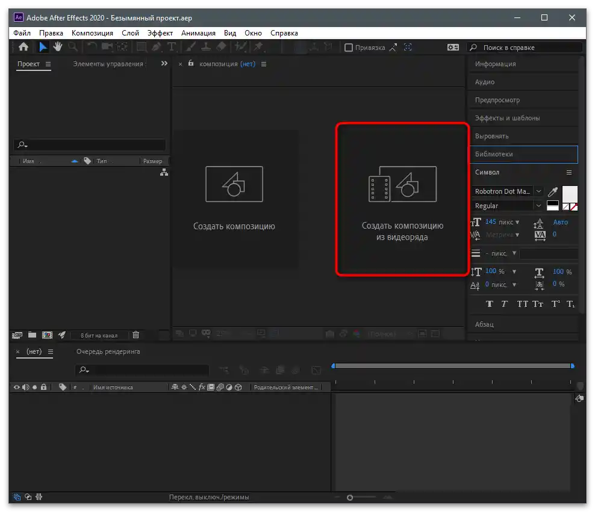Image resolution: width=595 pixels, height=512 pixels.
Task: Create new composition icon in Project footer
Action: click(x=47, y=335)
